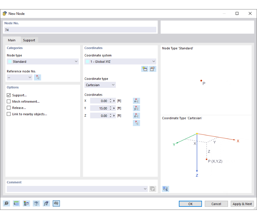This screenshot has width=257, height=219.
Task: Edit coordinate system icon
Action: click(153, 69)
